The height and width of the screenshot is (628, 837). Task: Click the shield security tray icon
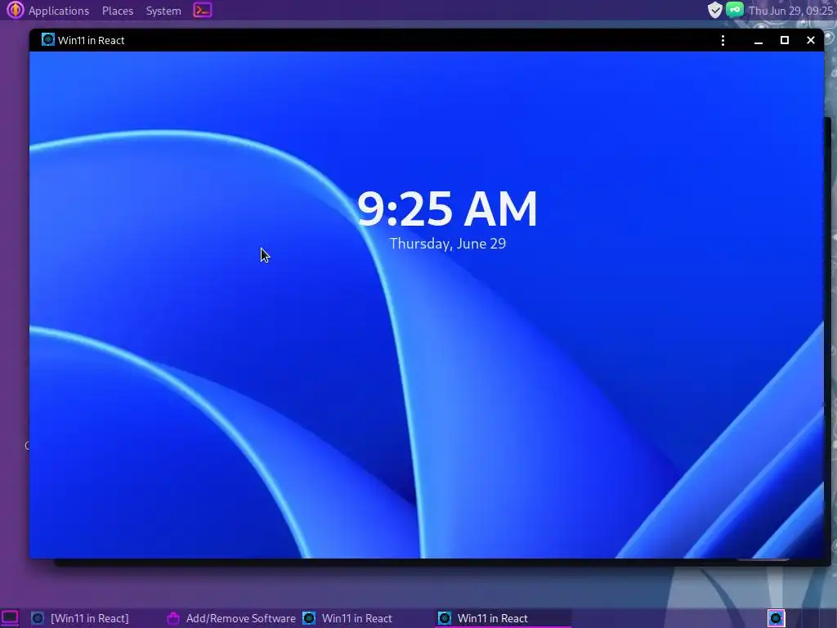point(714,10)
